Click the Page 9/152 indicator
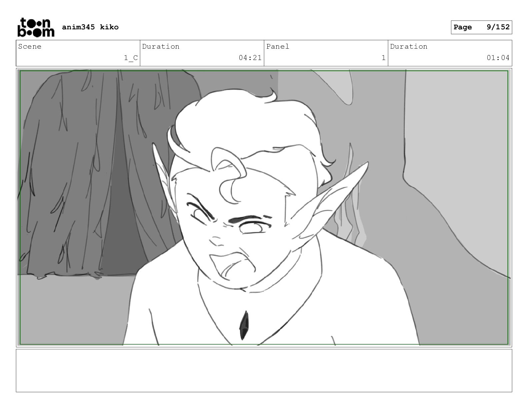Image resolution: width=528 pixels, height=408 pixels. coord(481,27)
